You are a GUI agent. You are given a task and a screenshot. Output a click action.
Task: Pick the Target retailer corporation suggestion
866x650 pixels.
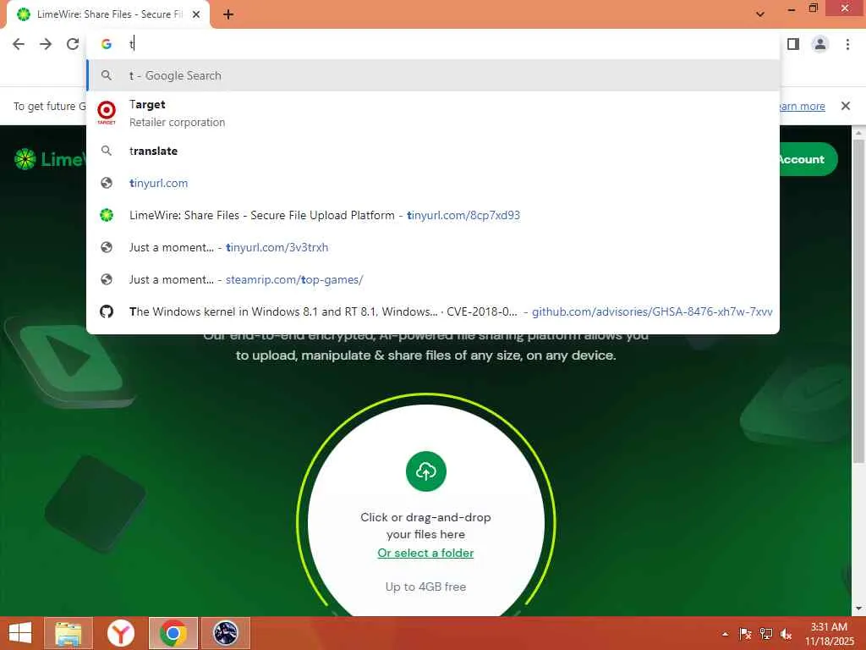click(433, 113)
